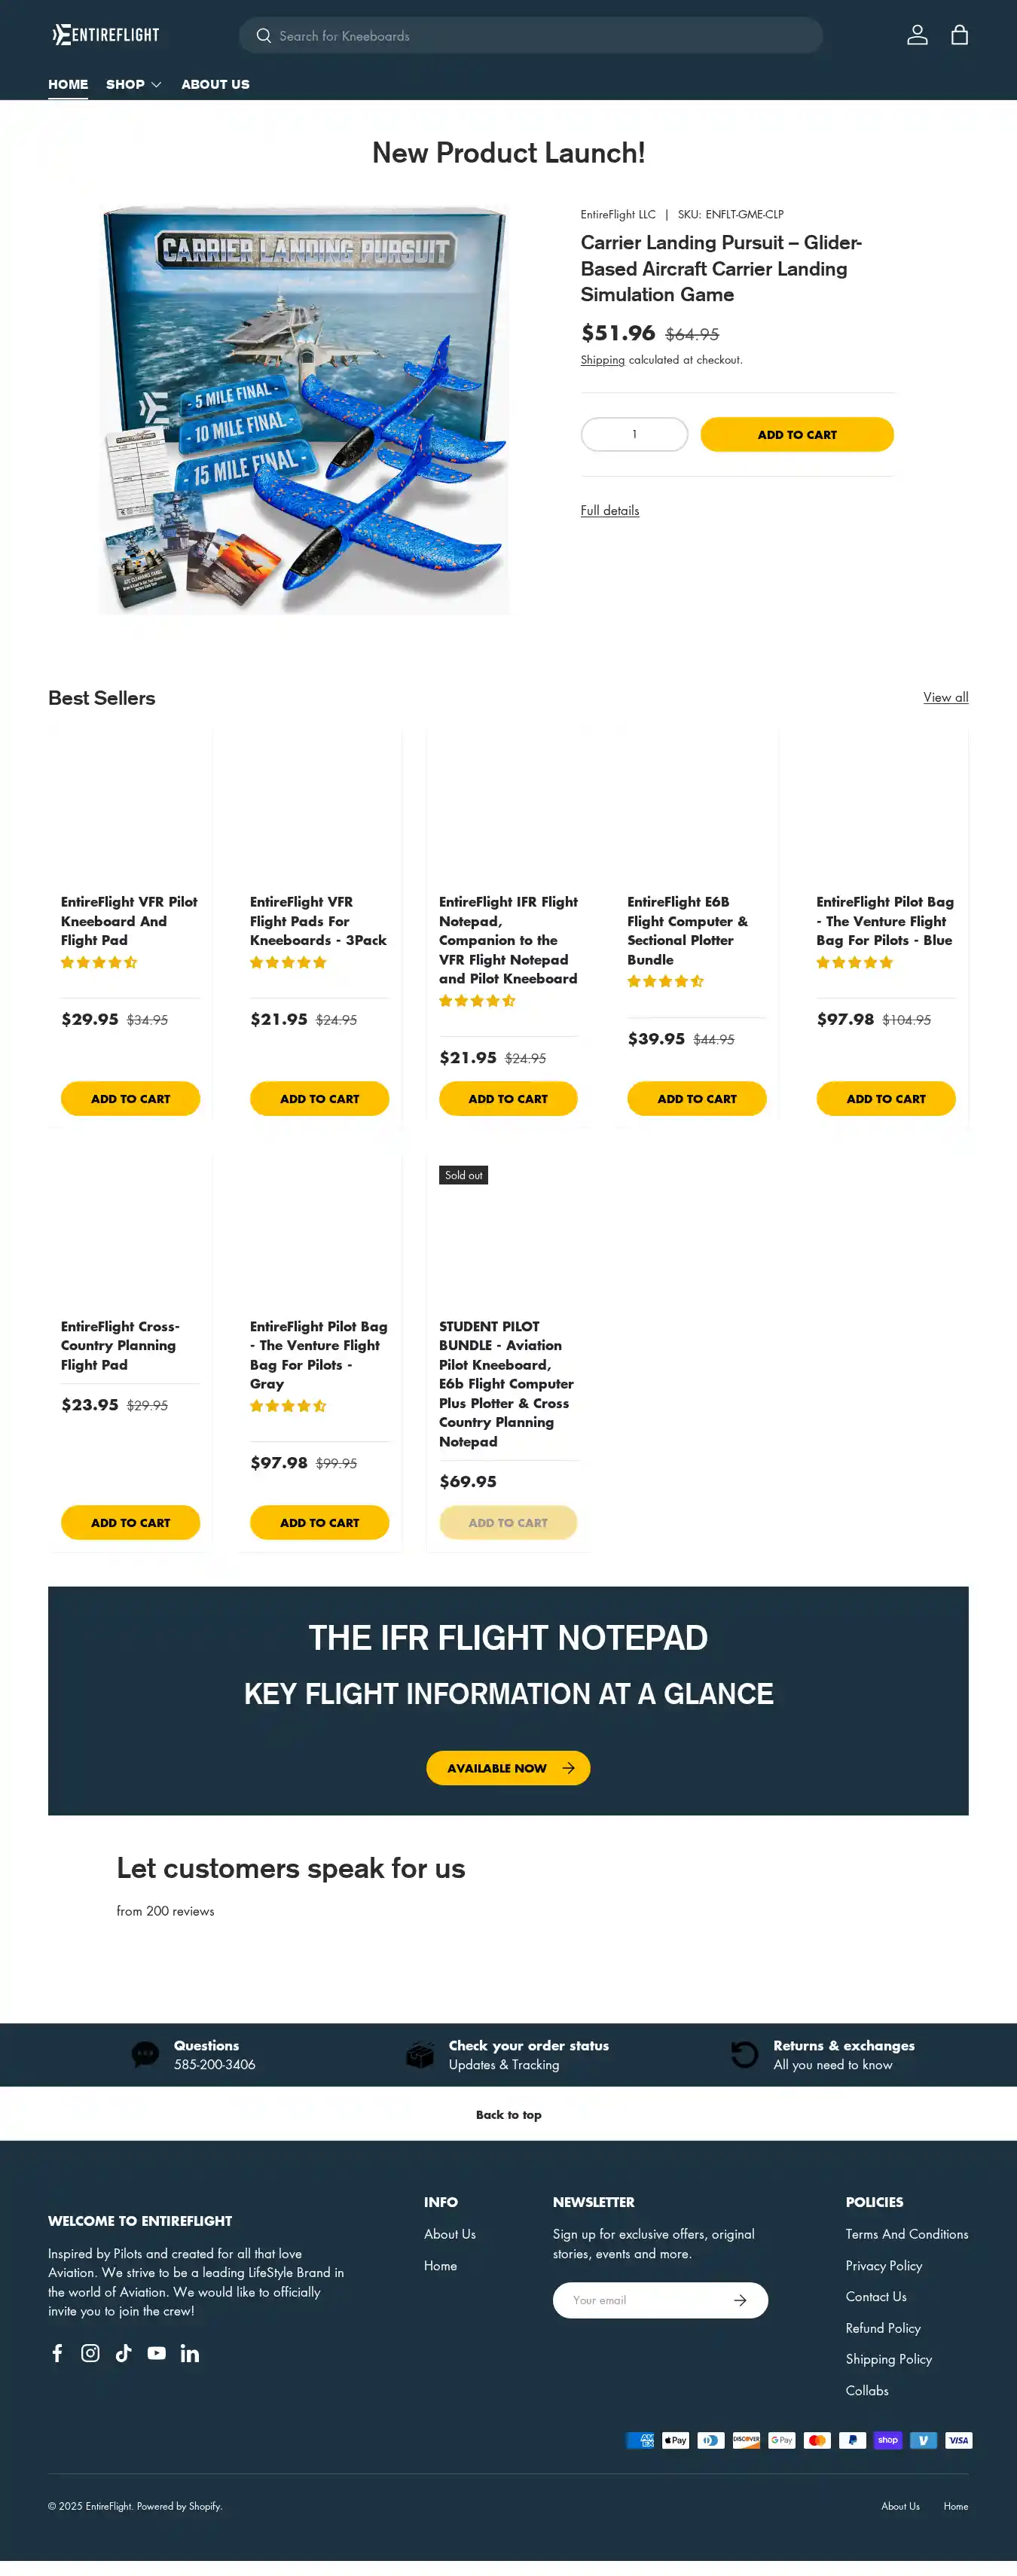
Task: Submit newsletter email with arrow icon
Action: (x=740, y=2300)
